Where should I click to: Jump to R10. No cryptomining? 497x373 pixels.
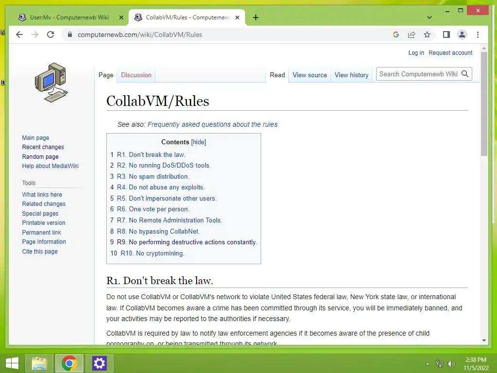152,253
